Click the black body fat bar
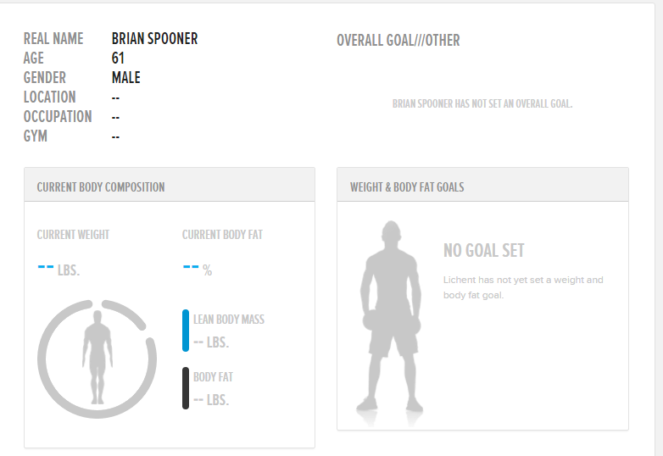663x456 pixels. pyautogui.click(x=186, y=388)
